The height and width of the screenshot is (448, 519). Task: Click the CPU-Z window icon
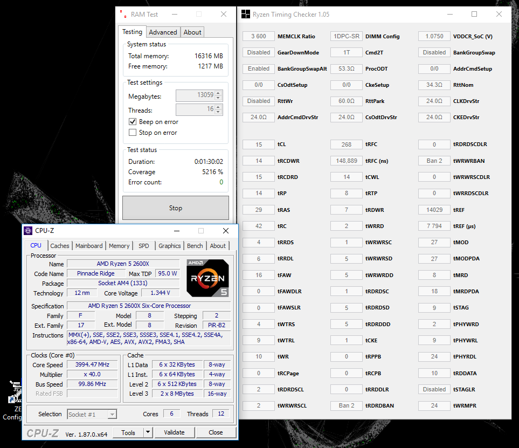point(29,230)
